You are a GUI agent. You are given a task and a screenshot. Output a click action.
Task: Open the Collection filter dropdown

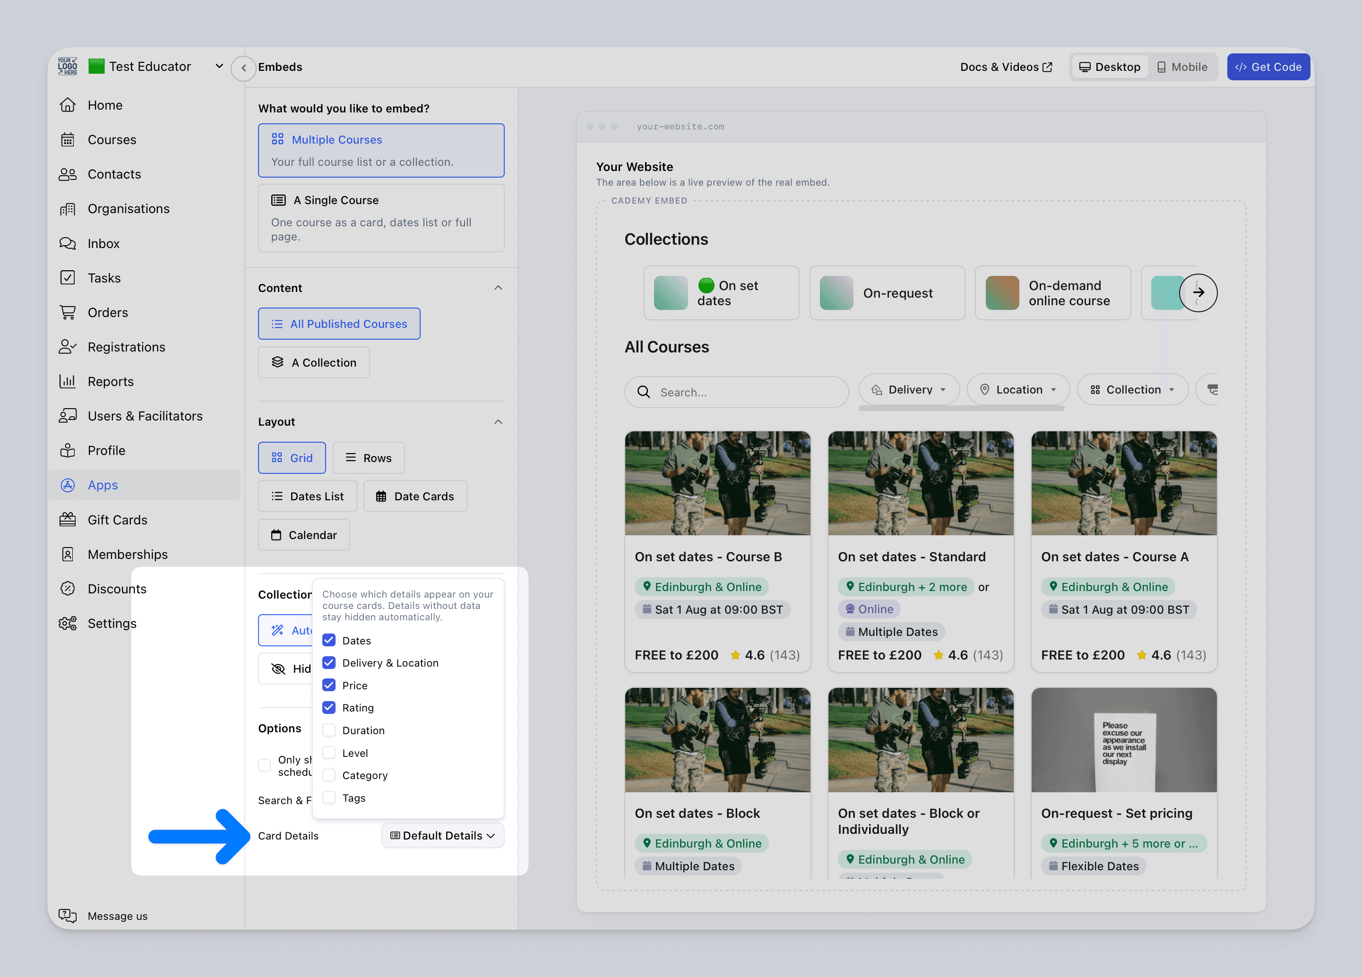(x=1133, y=390)
